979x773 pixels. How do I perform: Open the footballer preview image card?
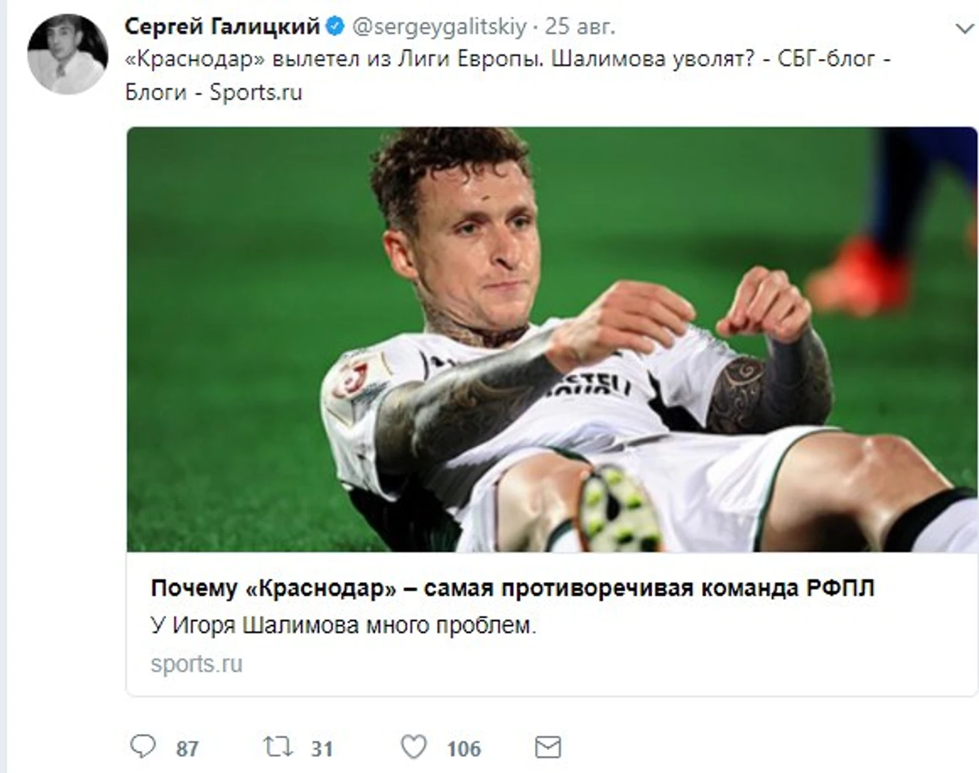click(552, 339)
